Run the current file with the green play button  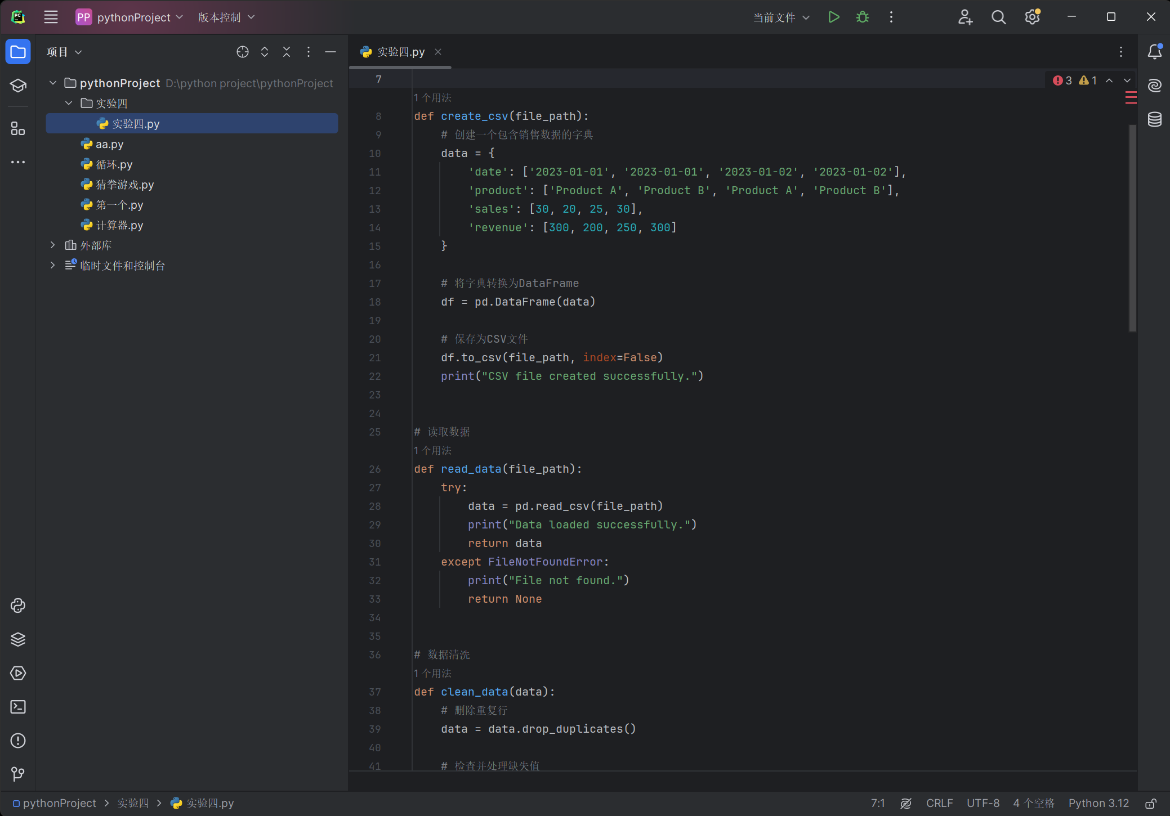click(834, 17)
